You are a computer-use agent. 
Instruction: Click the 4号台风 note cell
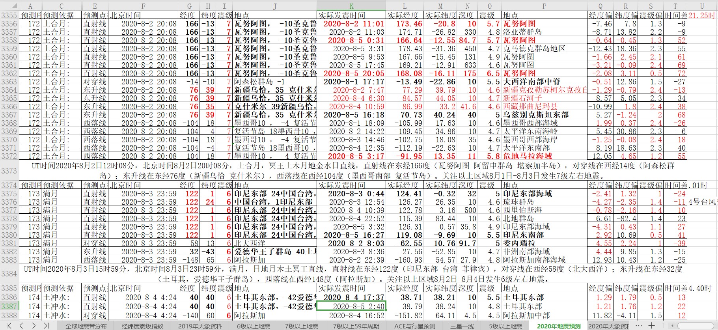[x=702, y=202]
